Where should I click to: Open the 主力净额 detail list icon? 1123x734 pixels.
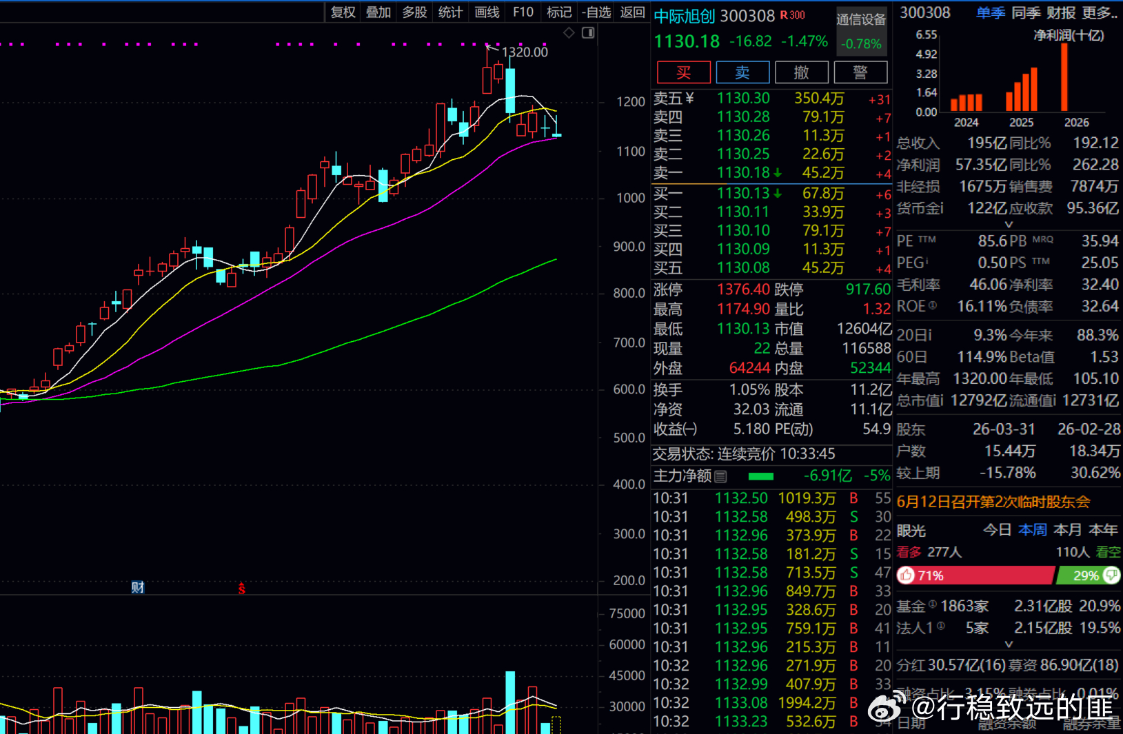coord(720,476)
